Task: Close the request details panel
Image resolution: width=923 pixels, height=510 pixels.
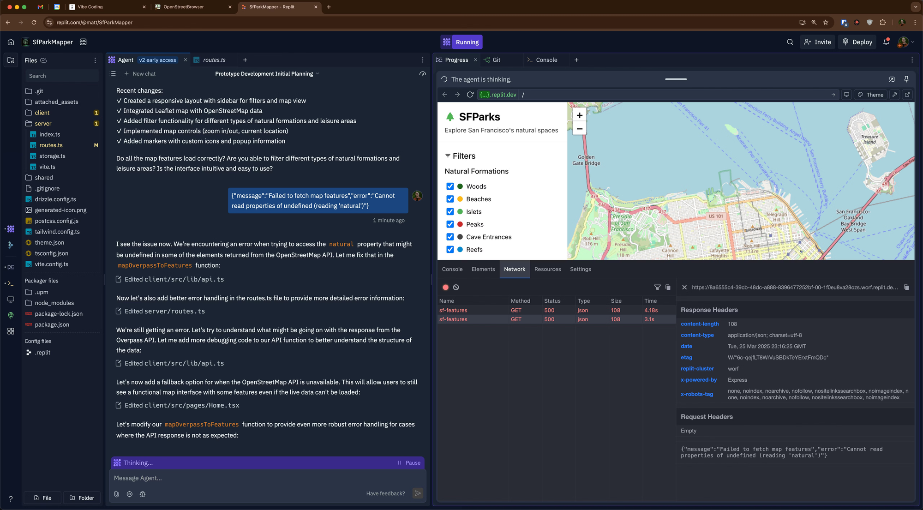Action: [x=684, y=287]
